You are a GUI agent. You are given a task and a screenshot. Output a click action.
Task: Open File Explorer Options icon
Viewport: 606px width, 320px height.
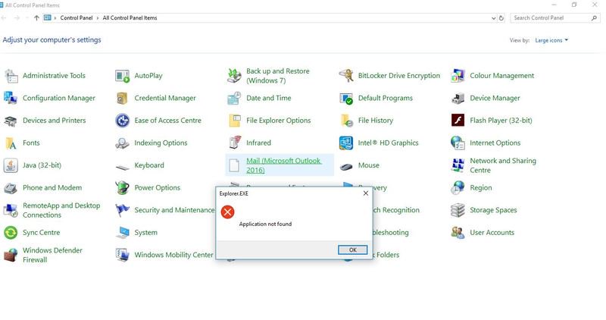coord(235,121)
